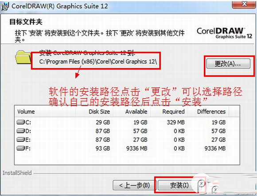This screenshot has height=196, width=257.
Task: Click the 安装(I) install button
Action: point(179,185)
